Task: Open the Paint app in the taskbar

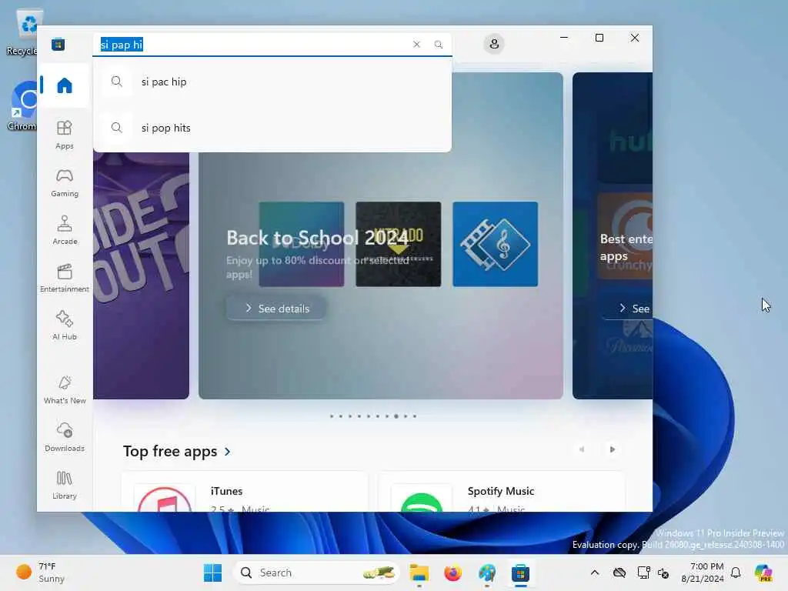Action: click(487, 573)
